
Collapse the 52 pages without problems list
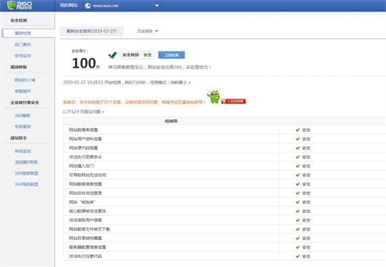[x=83, y=112]
